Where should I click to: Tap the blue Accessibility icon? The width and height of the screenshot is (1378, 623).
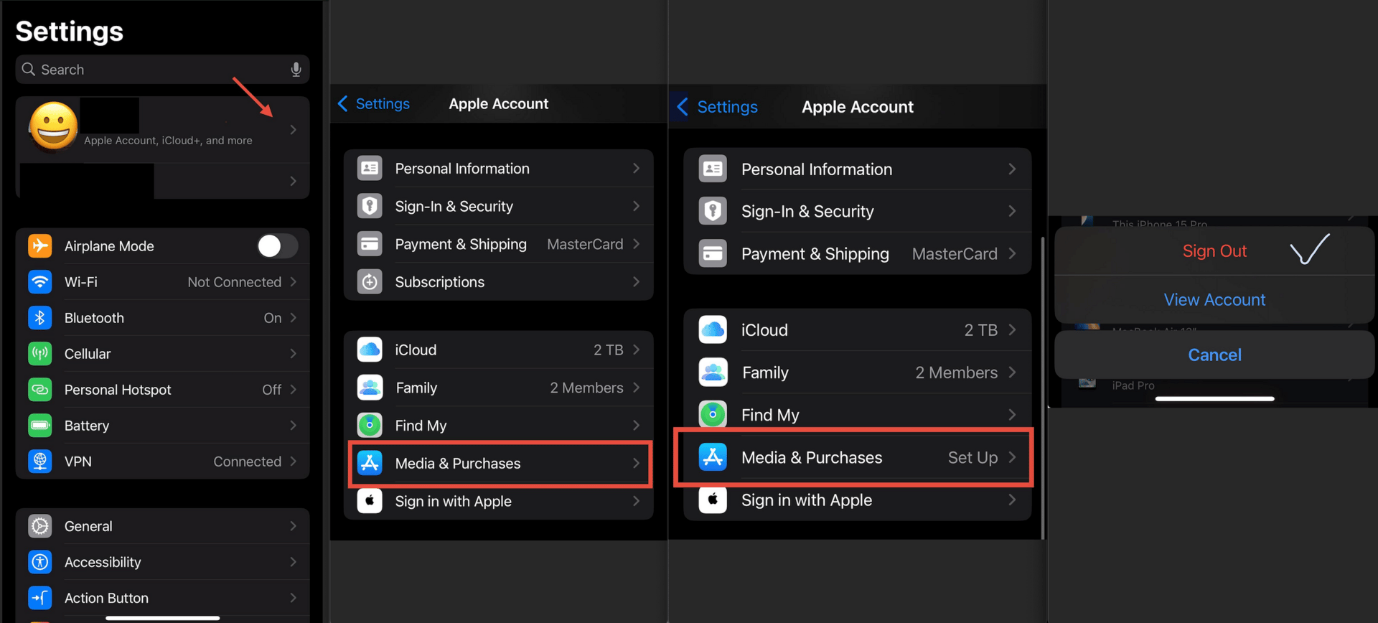pyautogui.click(x=40, y=561)
